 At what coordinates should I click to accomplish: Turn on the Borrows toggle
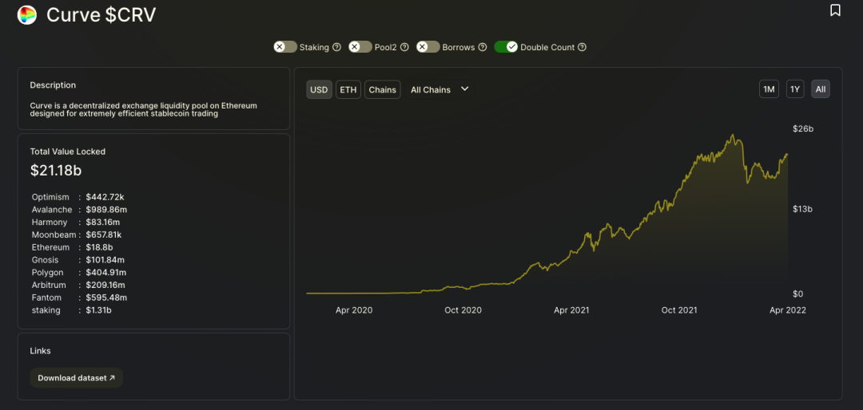click(428, 47)
